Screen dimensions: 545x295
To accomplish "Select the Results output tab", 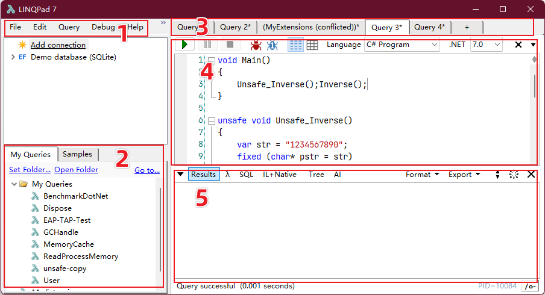I will point(204,175).
